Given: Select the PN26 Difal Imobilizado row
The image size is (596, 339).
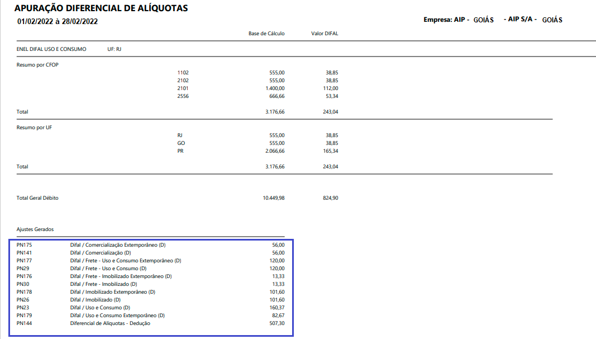Looking at the screenshot, I should [x=150, y=300].
